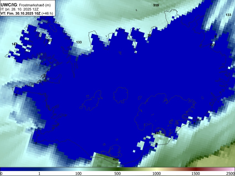Click the colorbar tick label 1000
Viewport: 235px width, 176px height.
156,174
